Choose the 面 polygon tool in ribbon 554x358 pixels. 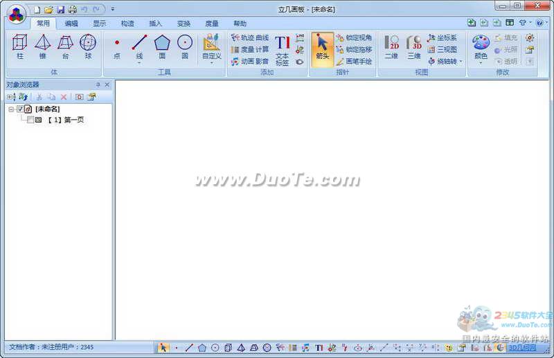(162, 47)
